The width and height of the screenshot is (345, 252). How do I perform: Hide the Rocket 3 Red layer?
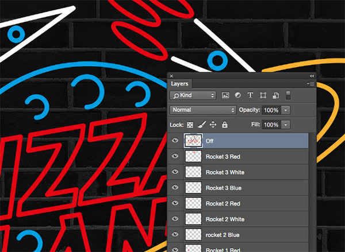pyautogui.click(x=175, y=156)
